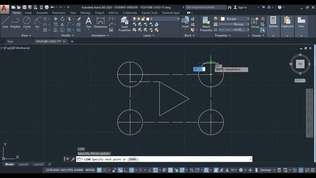This screenshot has width=316, height=178.
Task: Expand the Draw panel
Action: click(26, 36)
